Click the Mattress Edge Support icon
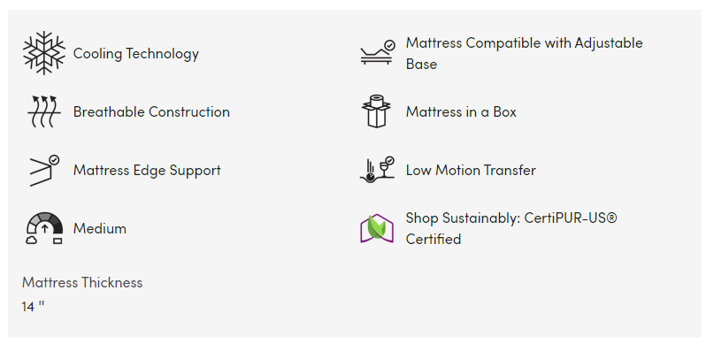Viewport: 714px width, 344px height. (x=44, y=170)
